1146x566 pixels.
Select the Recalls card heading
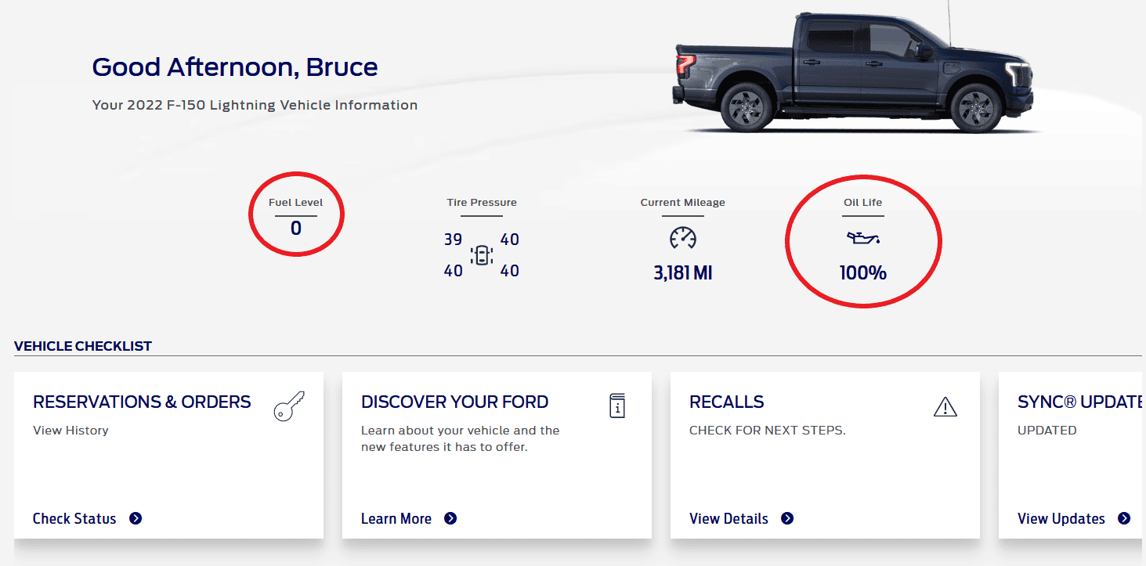pos(726,402)
